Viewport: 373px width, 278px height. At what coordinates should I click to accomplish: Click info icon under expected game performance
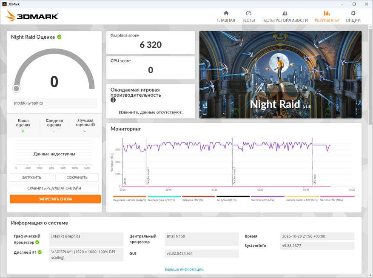113,100
